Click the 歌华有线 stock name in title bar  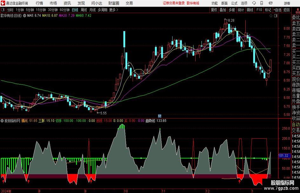[x=193, y=3]
